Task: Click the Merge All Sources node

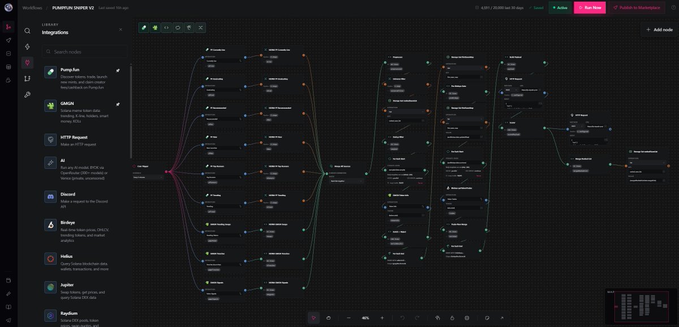Action: (346, 175)
